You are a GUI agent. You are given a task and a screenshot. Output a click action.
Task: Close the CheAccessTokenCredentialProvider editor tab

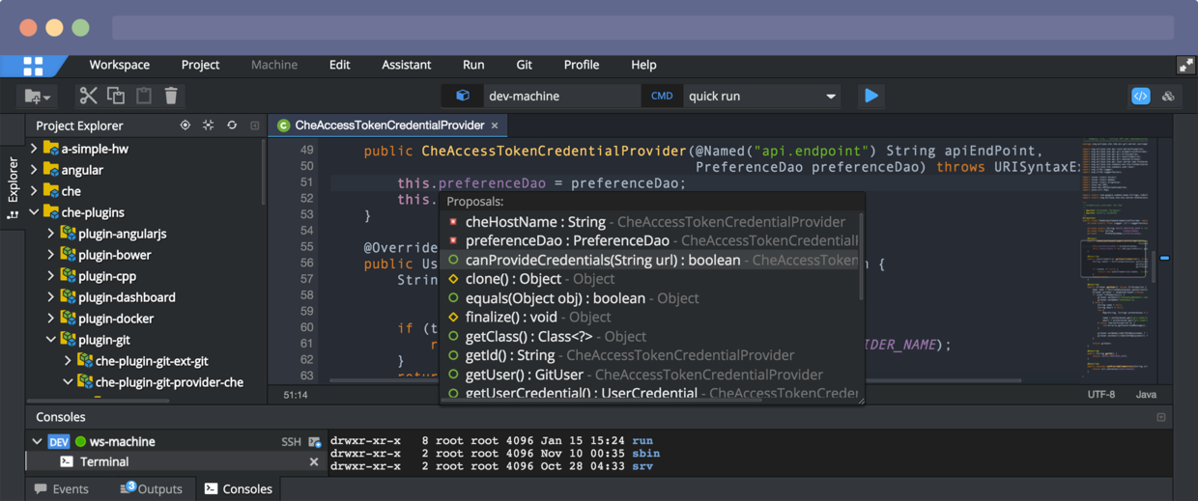[495, 125]
